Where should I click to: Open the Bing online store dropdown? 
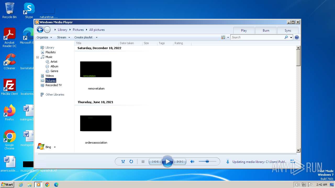click(x=55, y=147)
